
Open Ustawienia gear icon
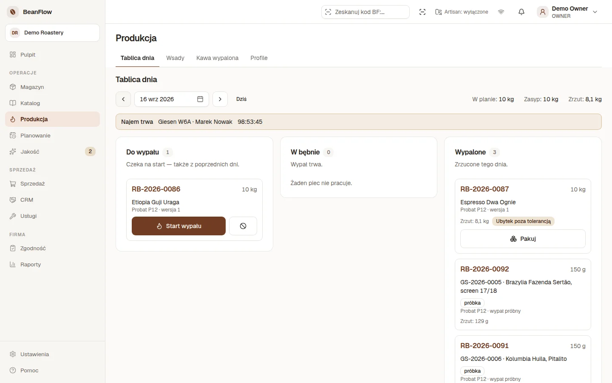coord(13,354)
